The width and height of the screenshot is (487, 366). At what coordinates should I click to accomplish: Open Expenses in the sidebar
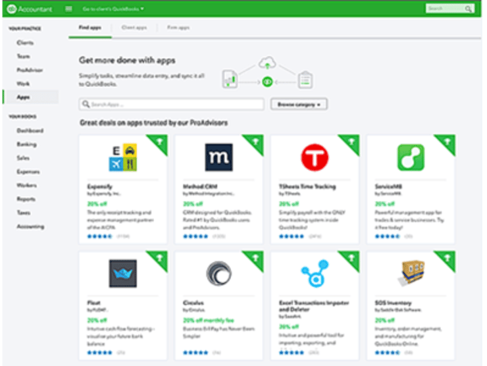[x=28, y=172]
